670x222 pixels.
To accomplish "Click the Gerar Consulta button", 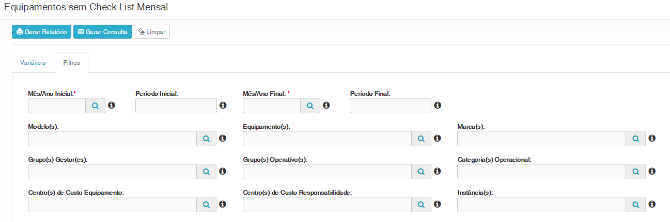I will click(103, 32).
